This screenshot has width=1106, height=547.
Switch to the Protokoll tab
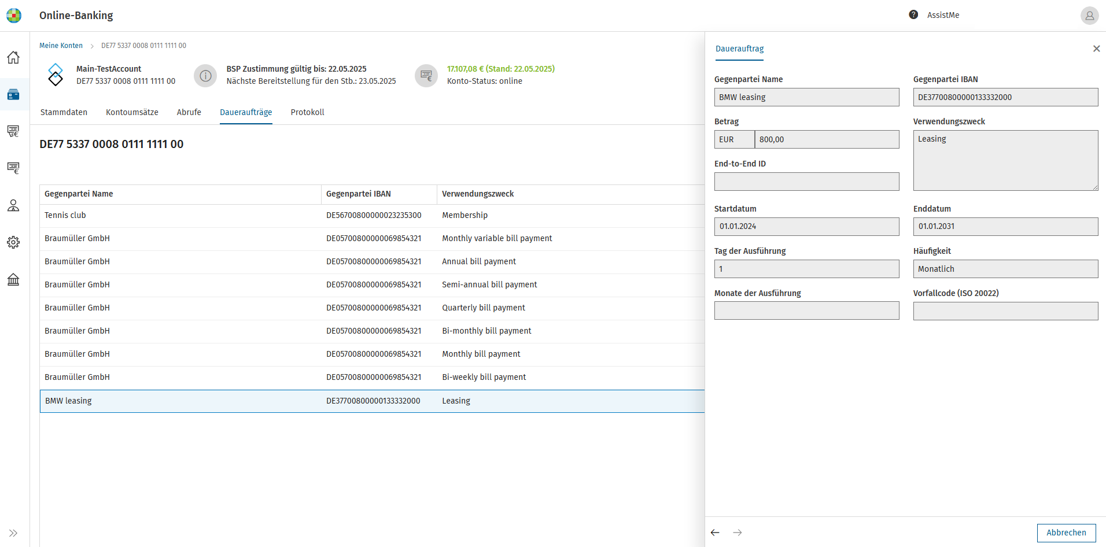click(307, 112)
